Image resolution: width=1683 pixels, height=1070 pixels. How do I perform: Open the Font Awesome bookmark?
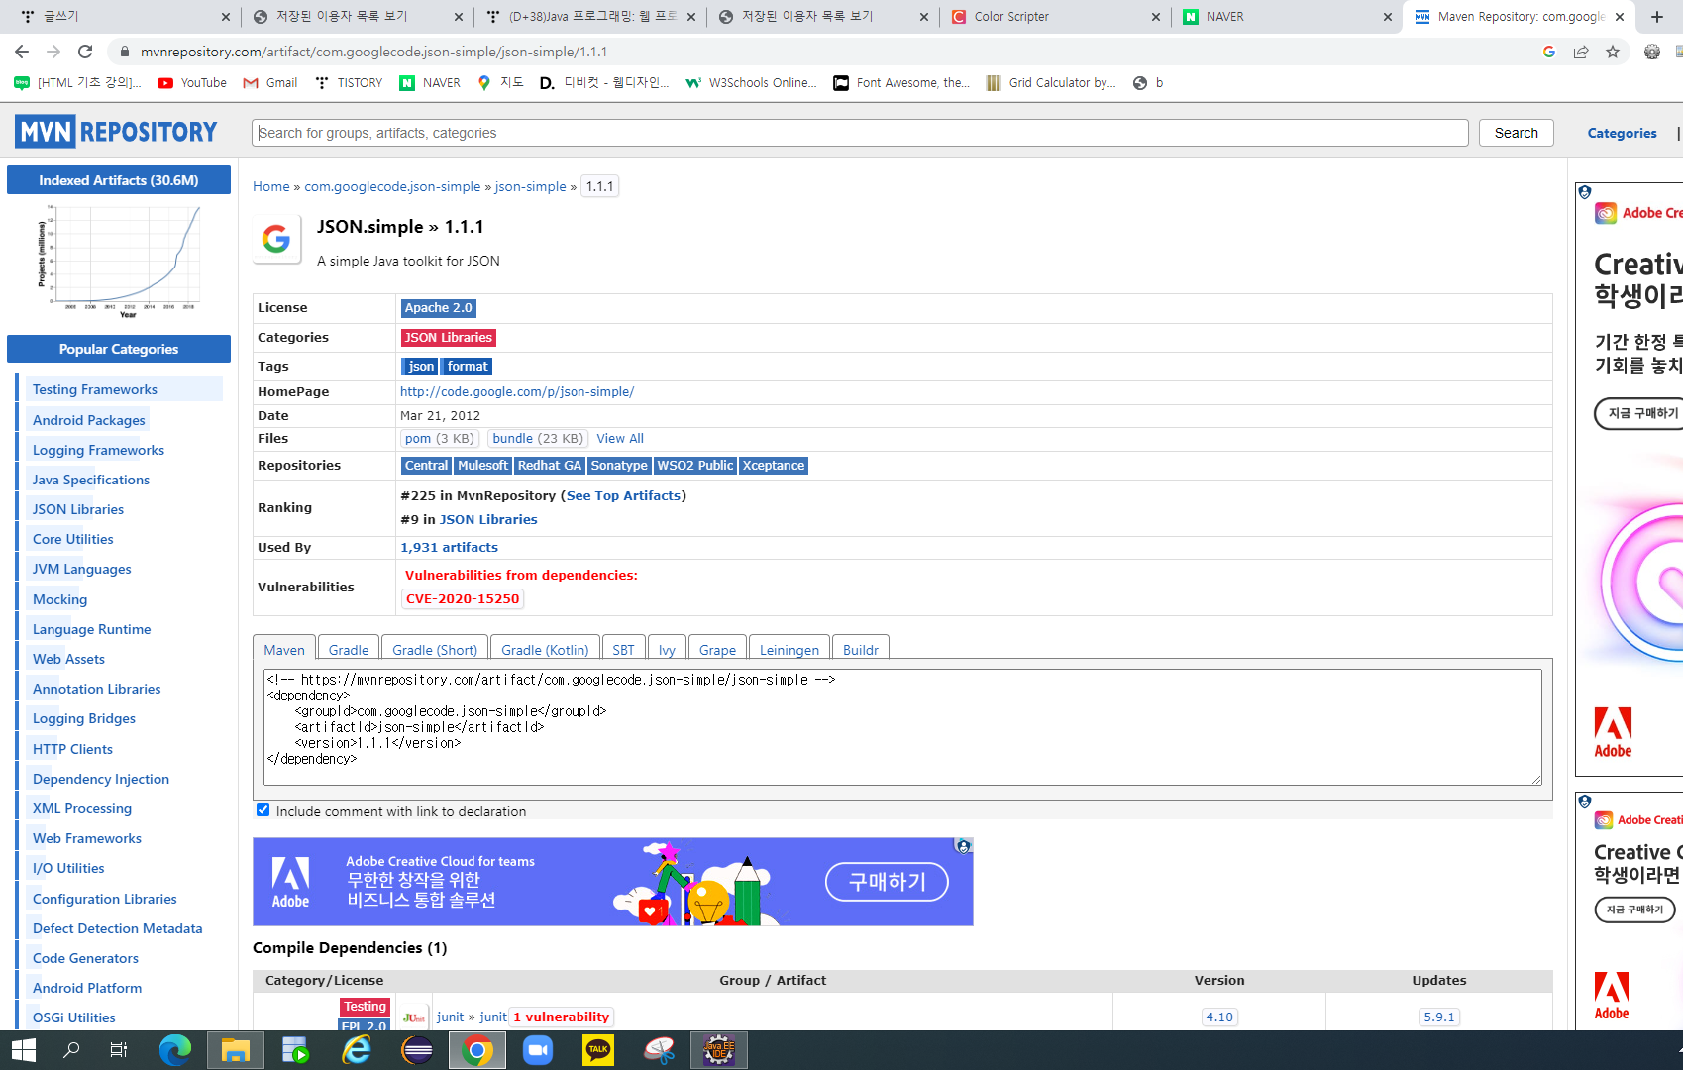tap(901, 83)
